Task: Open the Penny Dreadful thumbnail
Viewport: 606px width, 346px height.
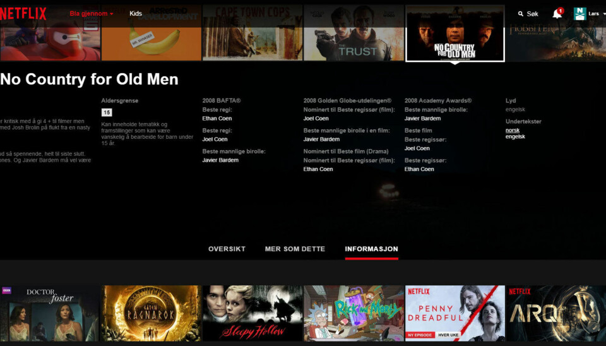Action: coord(455,313)
